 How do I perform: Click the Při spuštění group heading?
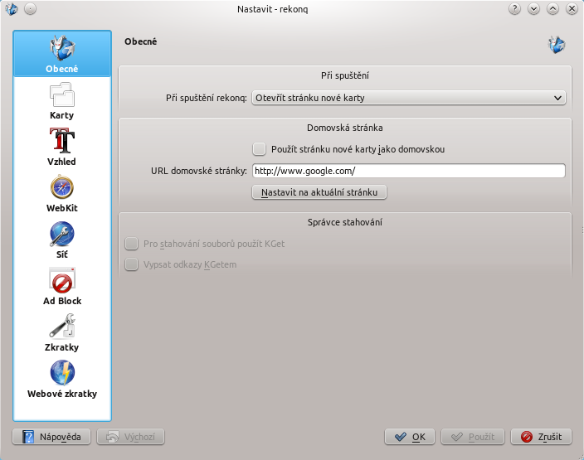point(345,75)
